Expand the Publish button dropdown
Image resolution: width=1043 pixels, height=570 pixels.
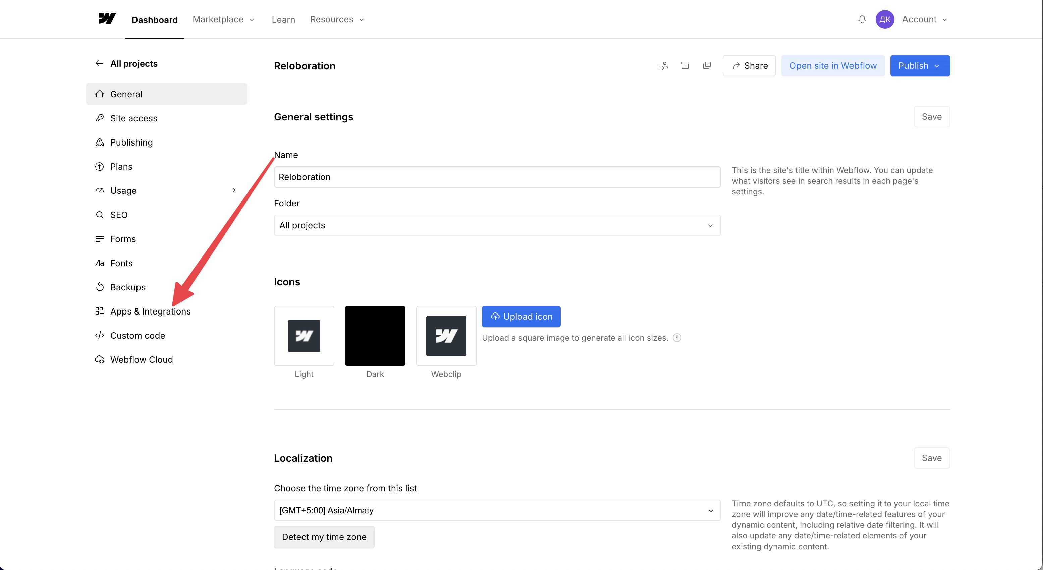coord(936,66)
